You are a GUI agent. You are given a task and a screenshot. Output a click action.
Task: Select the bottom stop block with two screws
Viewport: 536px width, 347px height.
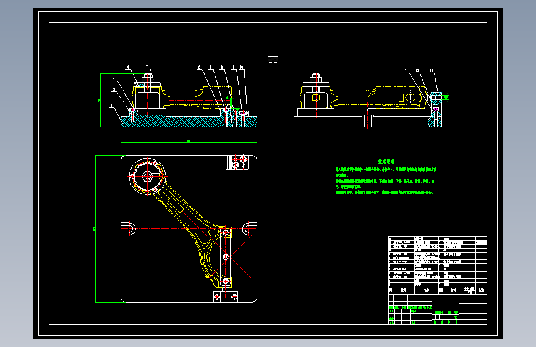226,296
